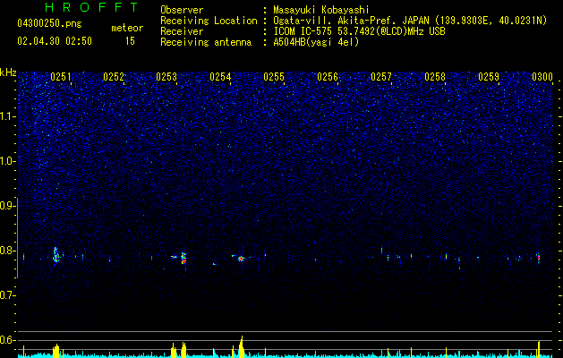This screenshot has width=563, height=358.
Task: Click observer name Masayuki Kobayashi
Action: (x=321, y=10)
